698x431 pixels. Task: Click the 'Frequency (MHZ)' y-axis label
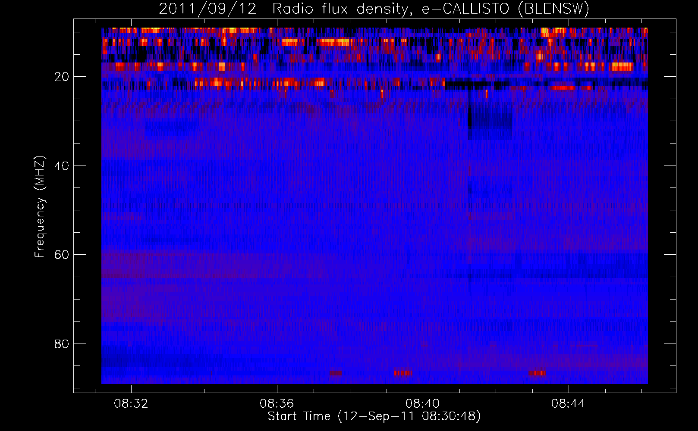pos(40,207)
